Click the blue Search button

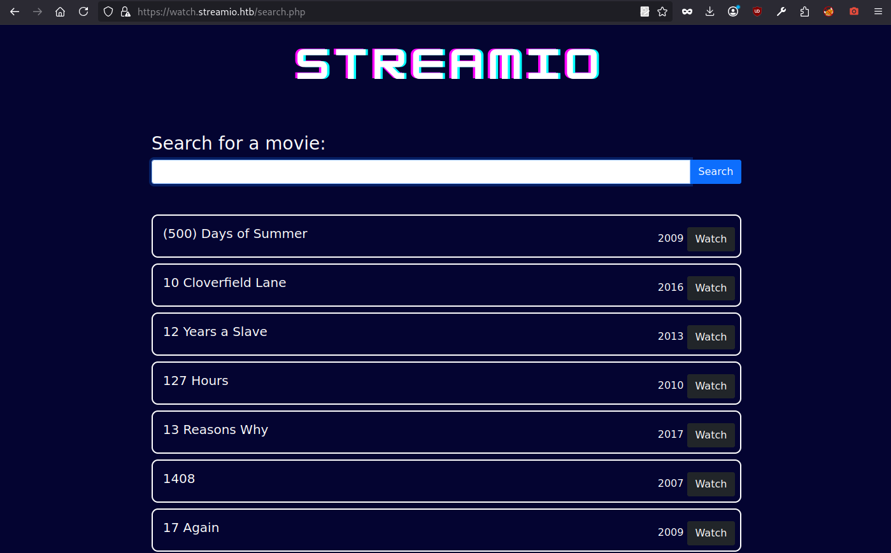(x=715, y=172)
